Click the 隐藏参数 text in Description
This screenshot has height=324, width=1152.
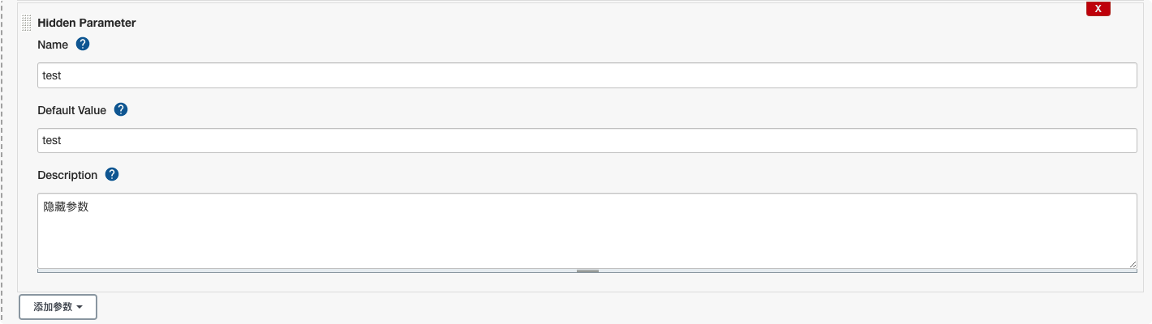click(66, 207)
